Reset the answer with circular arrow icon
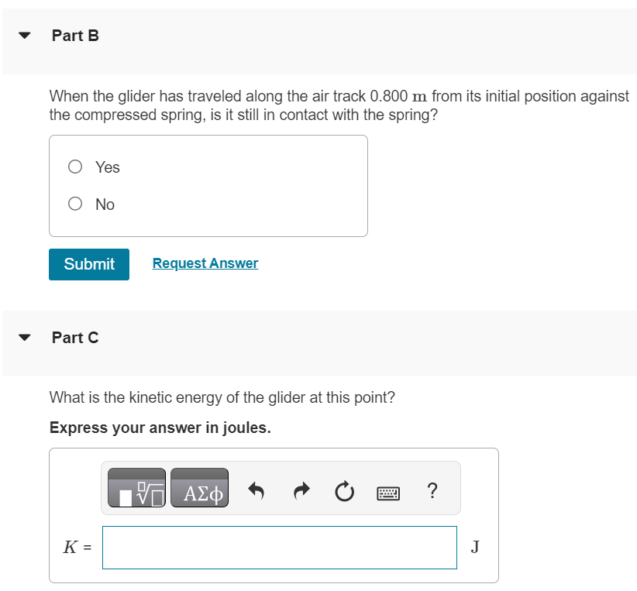 pyautogui.click(x=345, y=491)
